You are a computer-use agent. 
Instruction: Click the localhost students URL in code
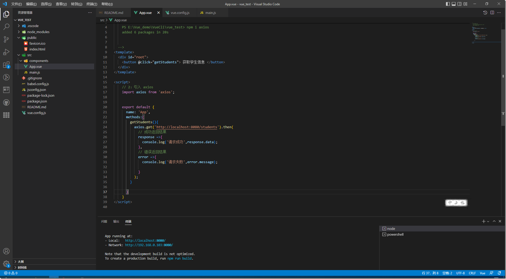point(187,127)
